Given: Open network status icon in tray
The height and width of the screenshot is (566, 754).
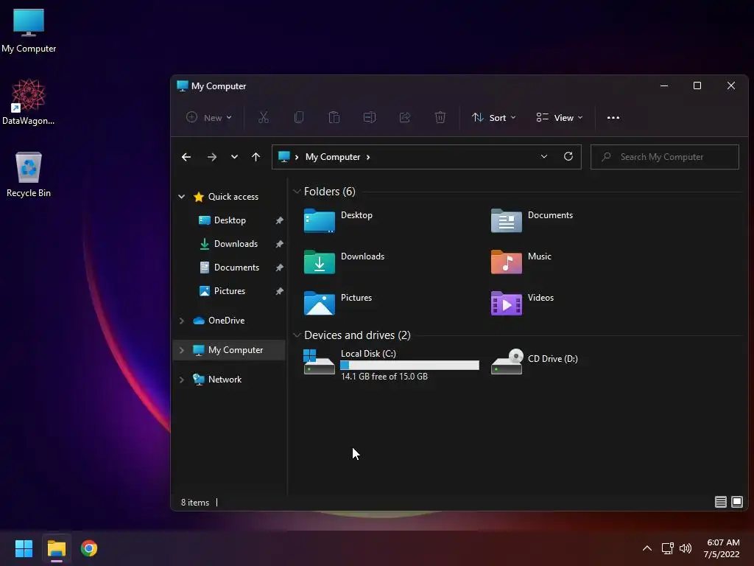Looking at the screenshot, I should click(667, 548).
